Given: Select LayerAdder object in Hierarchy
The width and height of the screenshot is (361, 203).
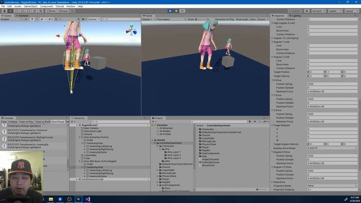Looking at the screenshot, I should tap(90, 155).
